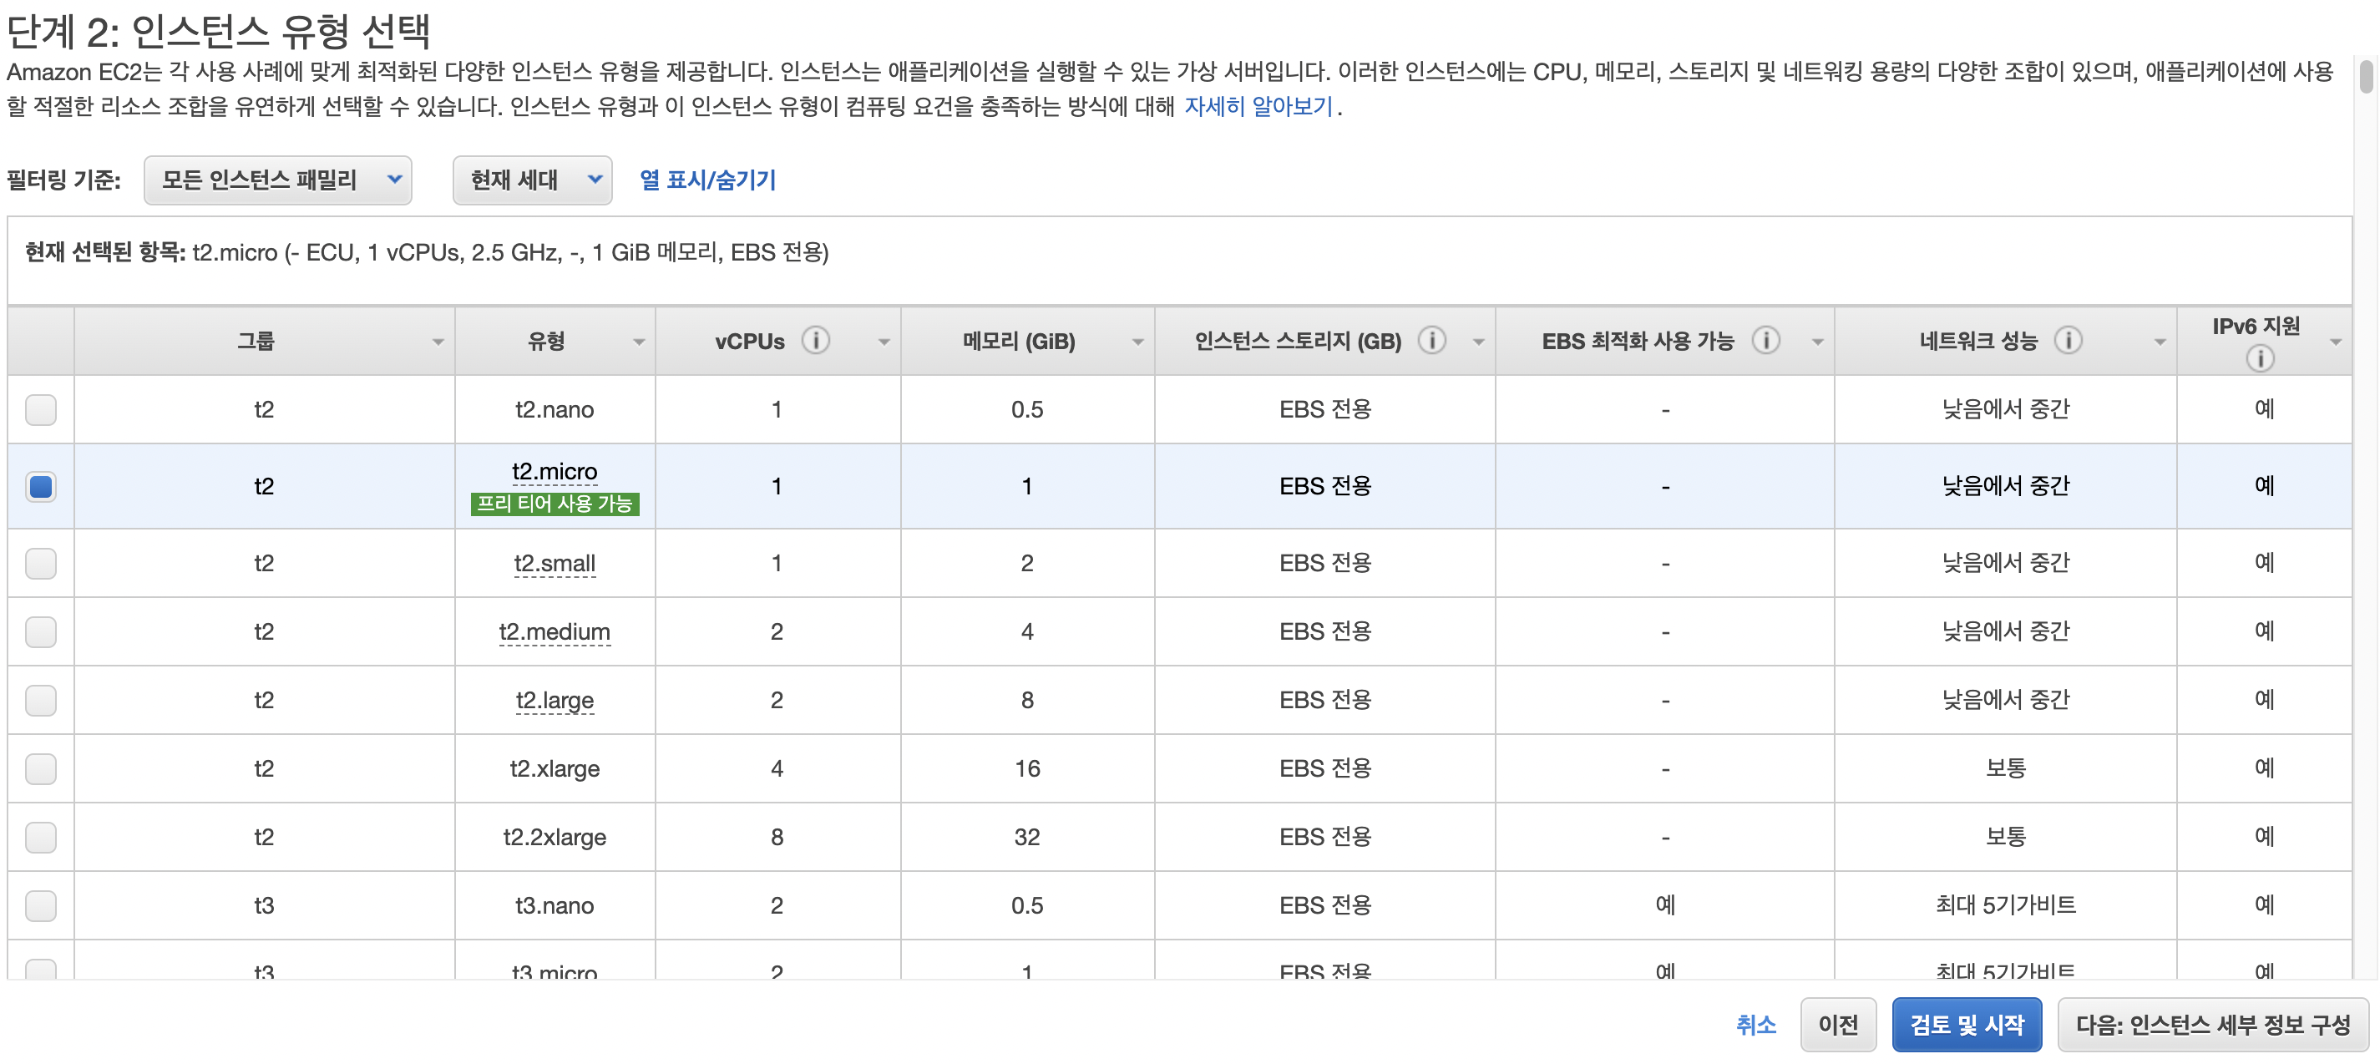Screen dimensions: 2380x1064
Task: Open the network performance column sort arrow
Action: pyautogui.click(x=2160, y=342)
